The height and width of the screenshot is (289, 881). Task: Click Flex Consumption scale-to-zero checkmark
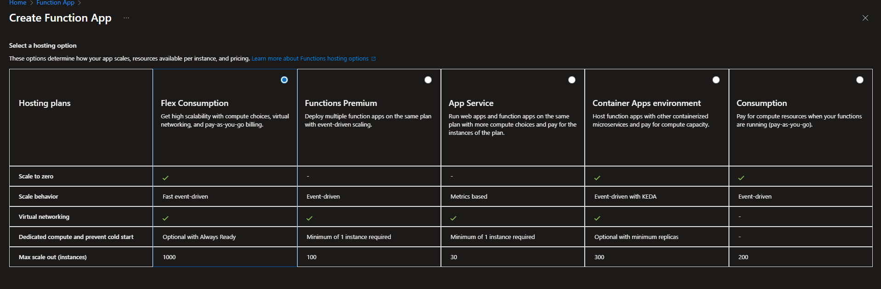165,178
